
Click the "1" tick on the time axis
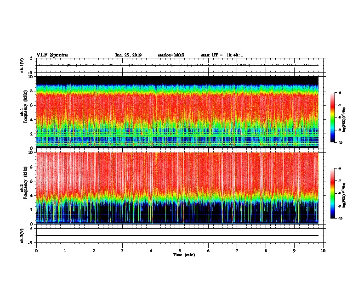(x=65, y=251)
